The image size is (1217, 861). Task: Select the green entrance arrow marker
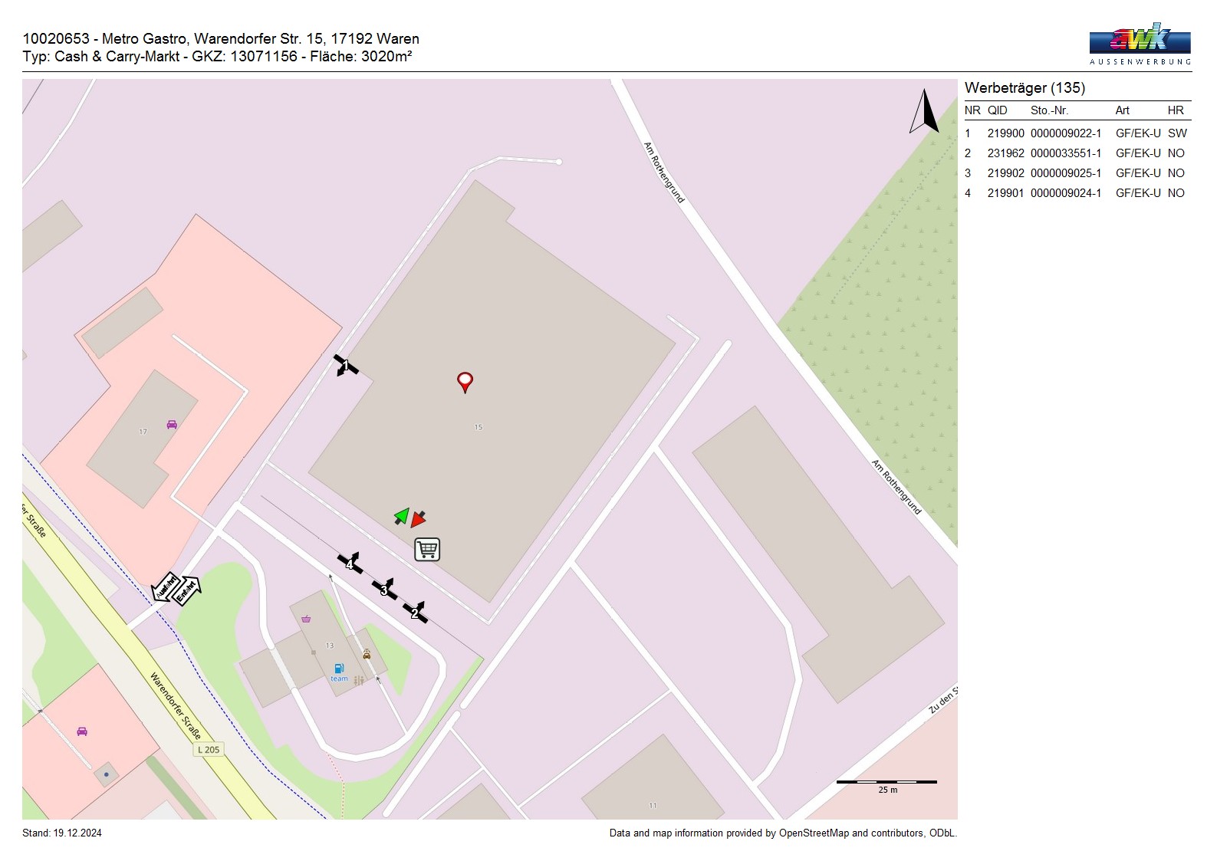pyautogui.click(x=401, y=516)
